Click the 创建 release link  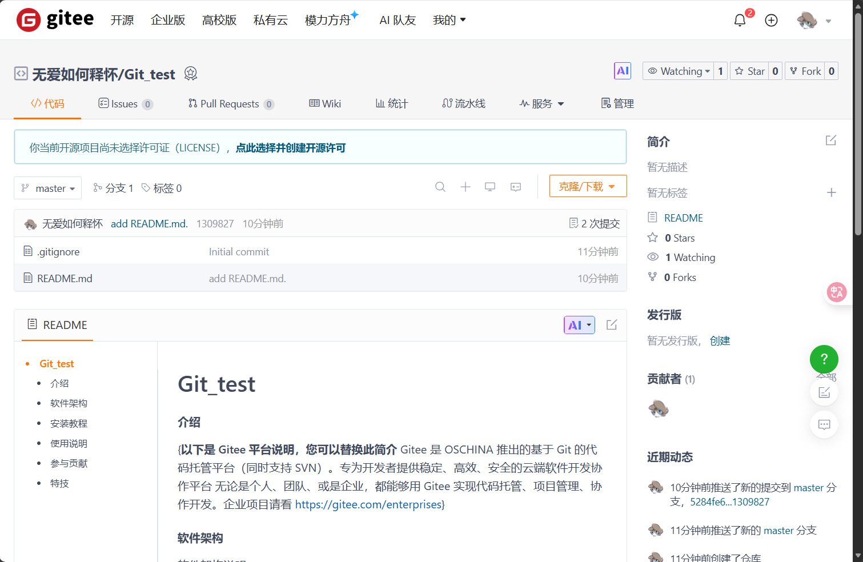click(720, 340)
